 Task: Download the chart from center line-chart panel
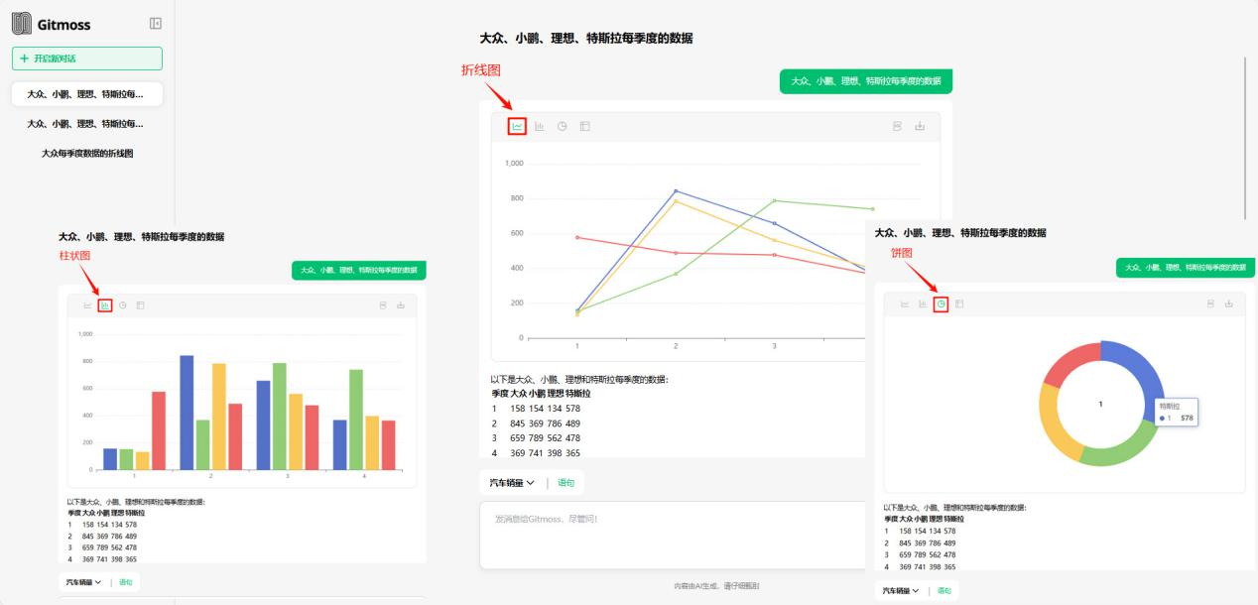click(x=920, y=126)
